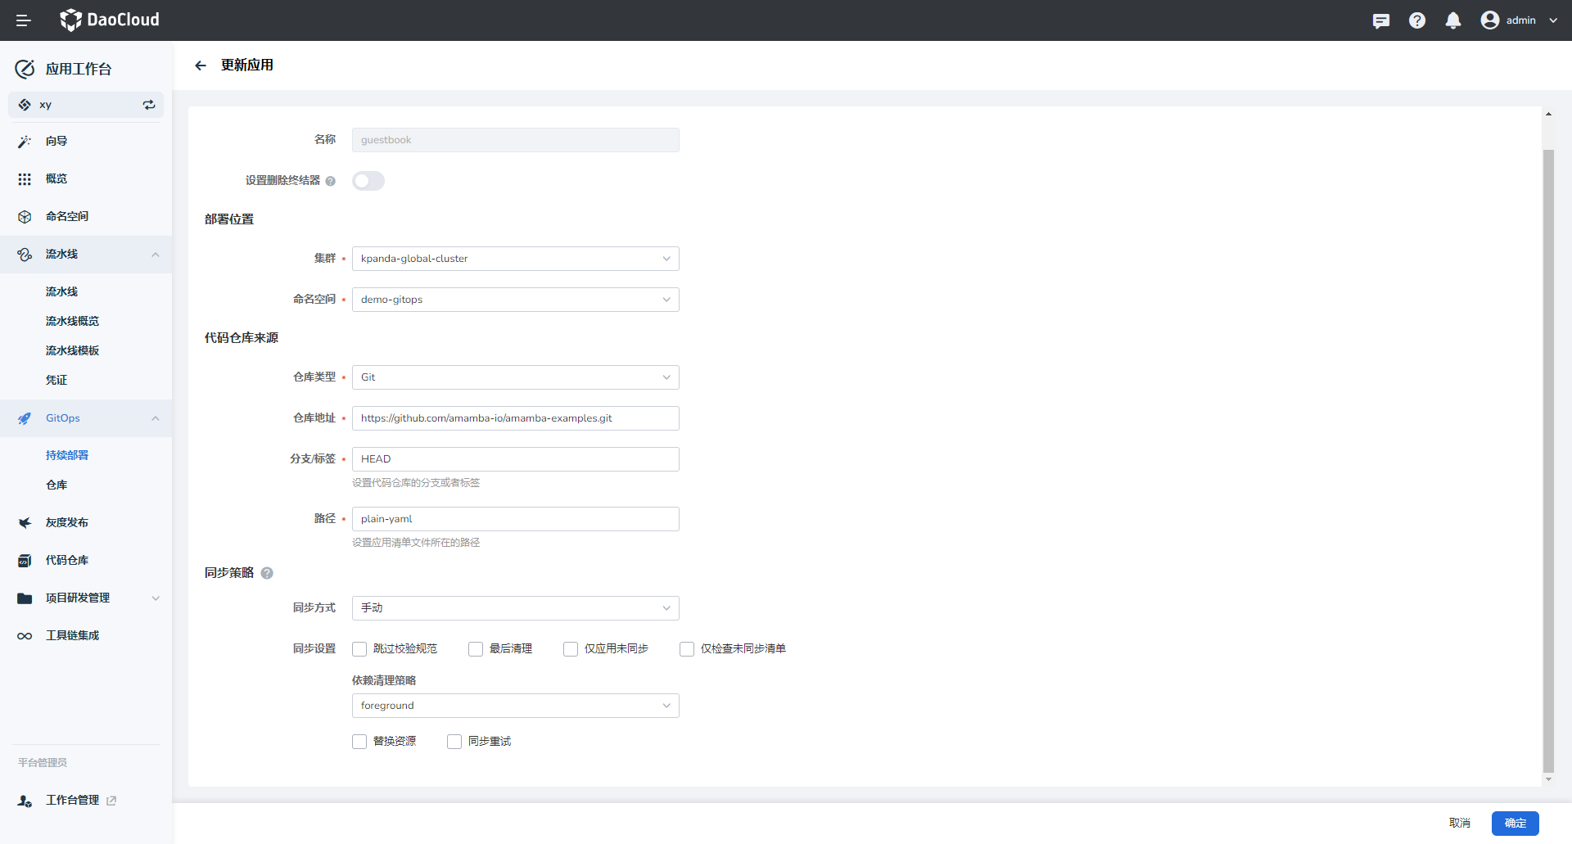Open the help question mark icon
Screen dimensions: 1572x844
coord(1416,20)
